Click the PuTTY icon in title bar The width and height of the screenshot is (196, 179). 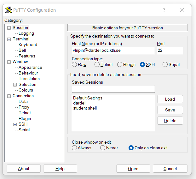[x=9, y=10]
